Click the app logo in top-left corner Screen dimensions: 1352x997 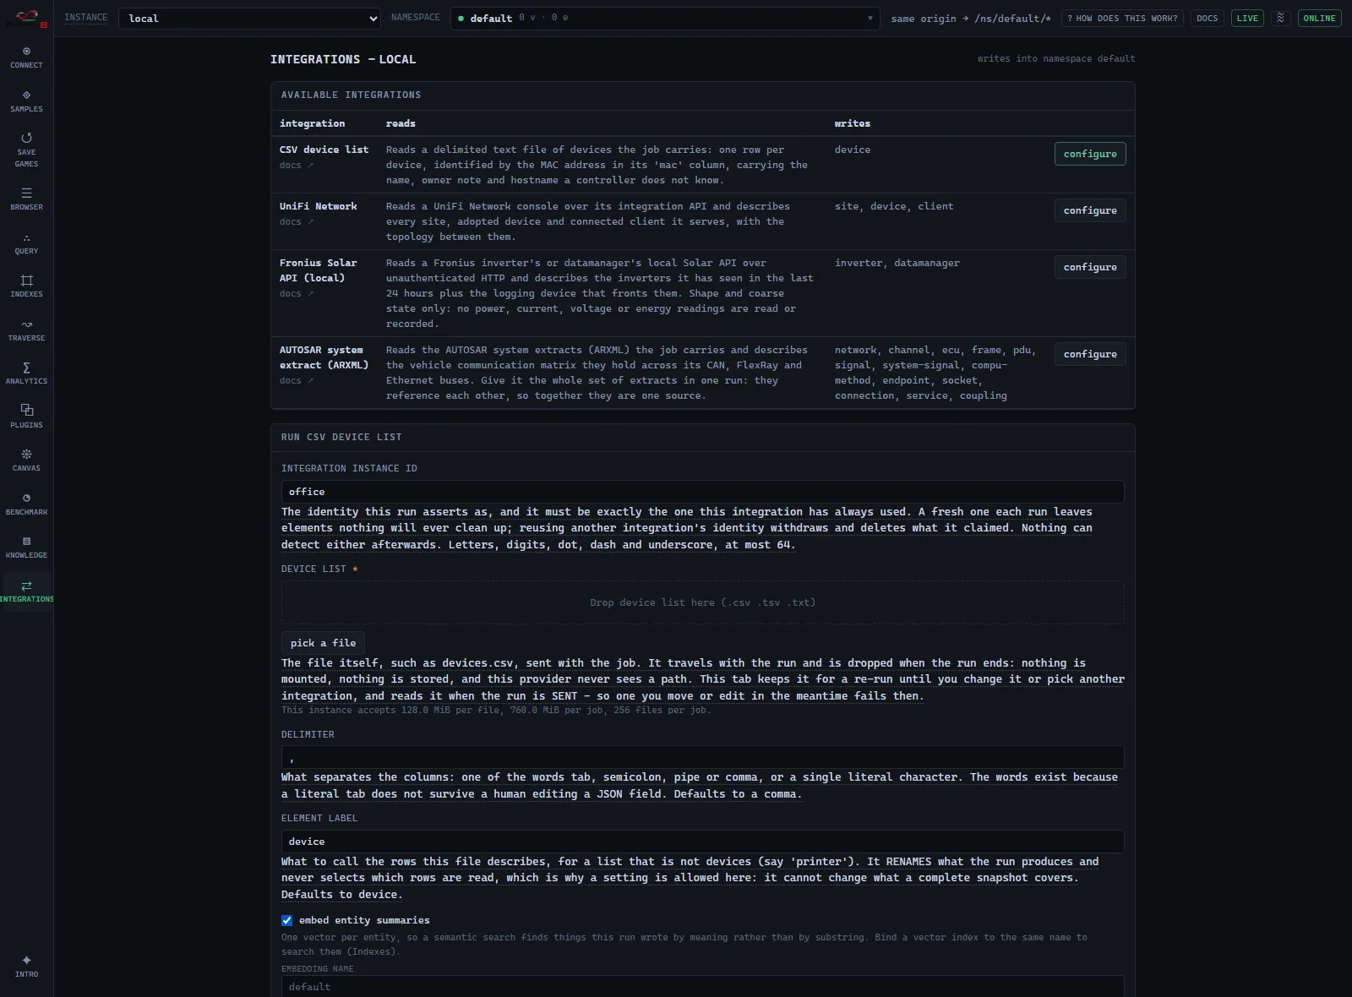[x=26, y=18]
